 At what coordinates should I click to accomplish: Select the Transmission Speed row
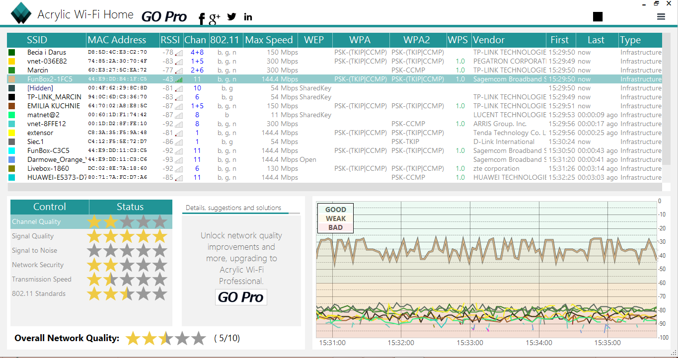tap(91, 279)
